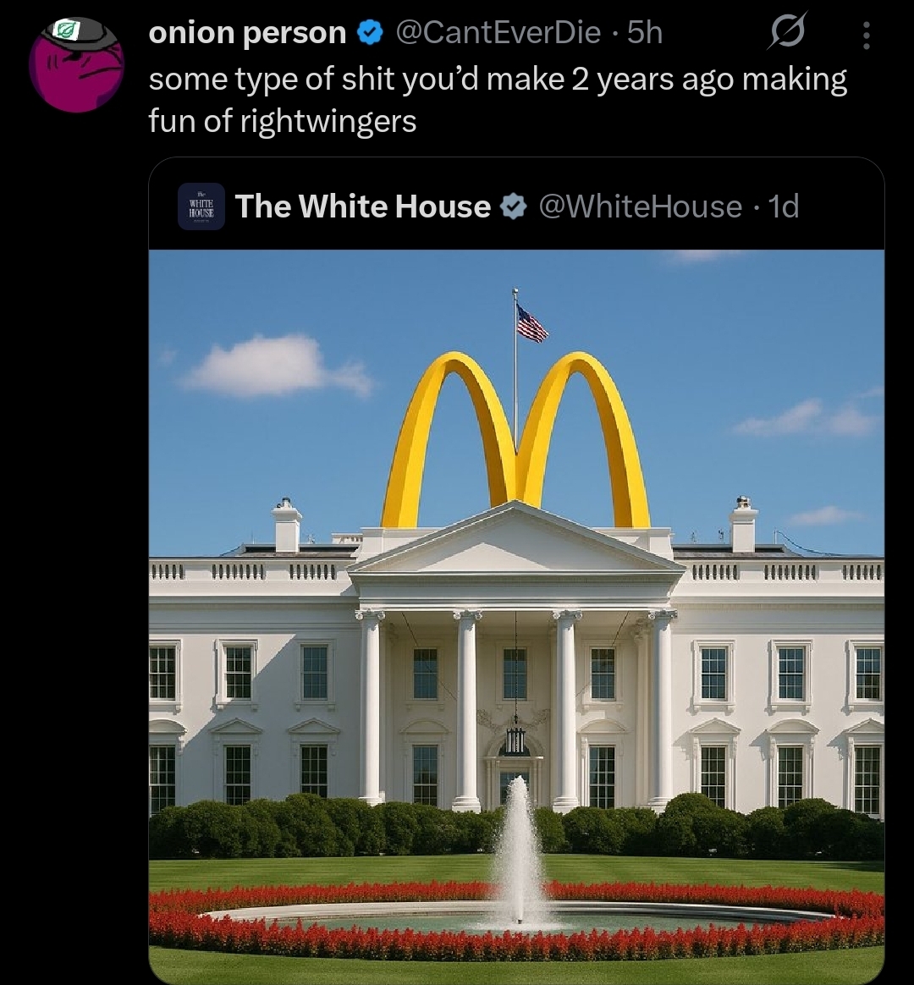Image resolution: width=914 pixels, height=985 pixels.
Task: Click The White House's gray verified badge
Action: coord(513,206)
